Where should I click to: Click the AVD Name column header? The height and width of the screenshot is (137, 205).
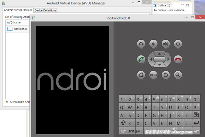pyautogui.click(x=14, y=22)
